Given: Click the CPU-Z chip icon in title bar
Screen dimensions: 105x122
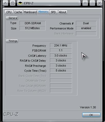Looking at the screenshot, I should point(20,3).
